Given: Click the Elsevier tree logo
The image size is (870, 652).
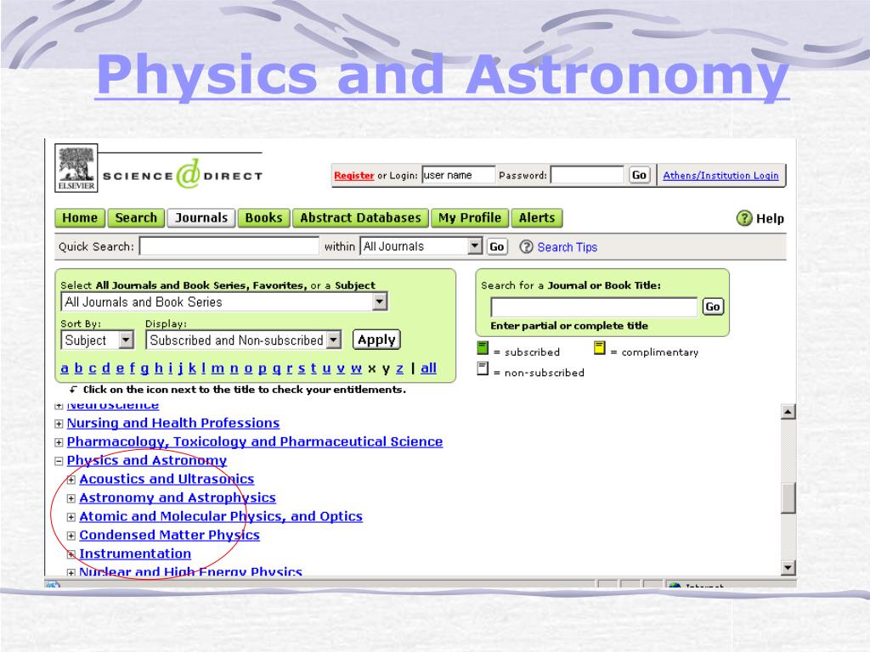Looking at the screenshot, I should click(76, 168).
